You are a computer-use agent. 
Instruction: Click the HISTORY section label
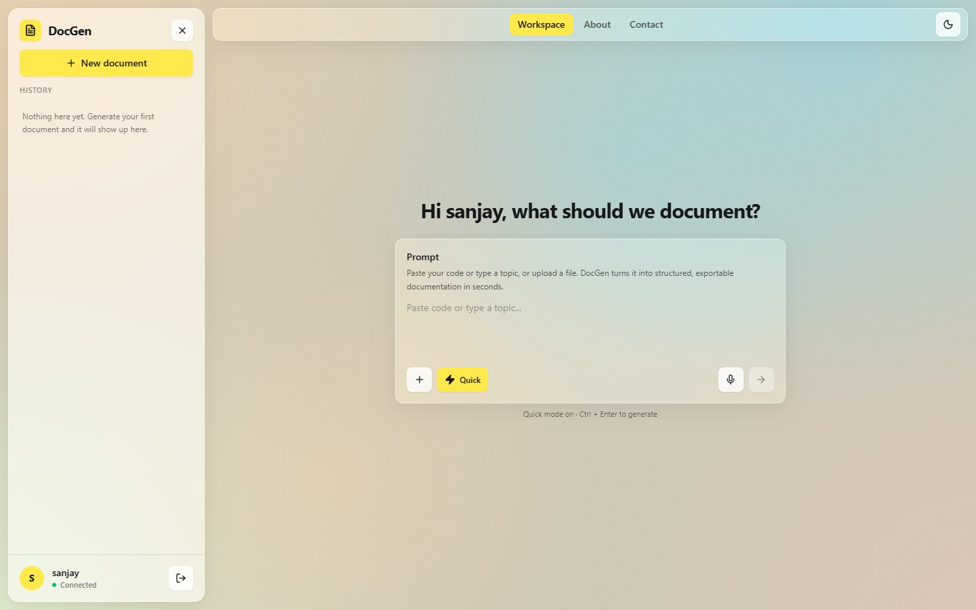coord(36,90)
